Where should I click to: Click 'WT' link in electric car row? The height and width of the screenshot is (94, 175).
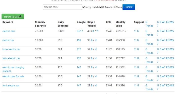(x=164, y=40)
